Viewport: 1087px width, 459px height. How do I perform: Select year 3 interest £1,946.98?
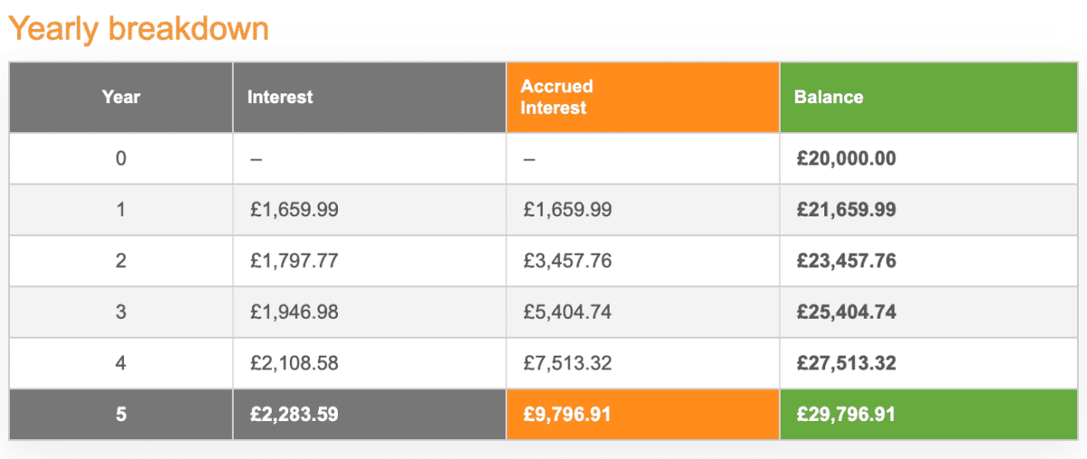point(294,312)
